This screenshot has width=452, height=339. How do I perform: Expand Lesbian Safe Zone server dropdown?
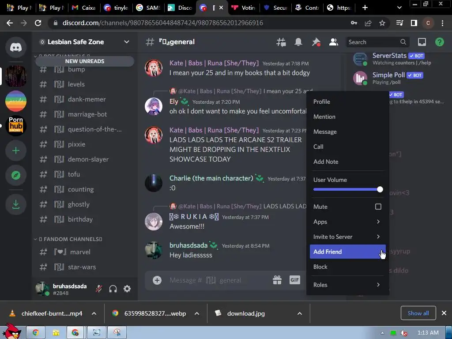(x=127, y=42)
